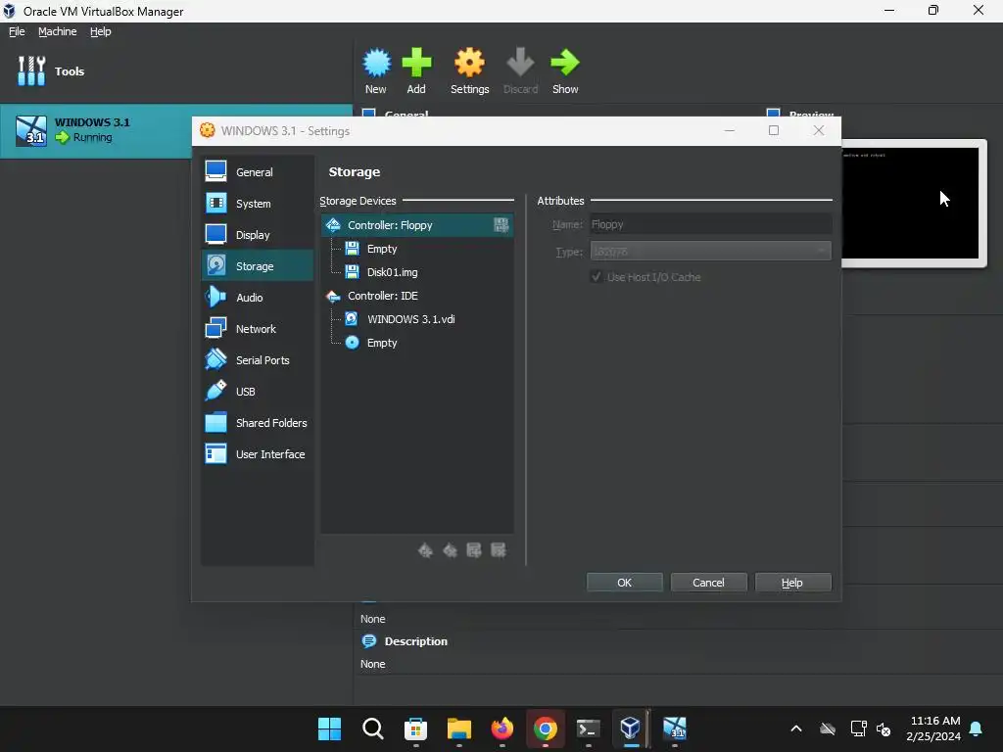Image resolution: width=1003 pixels, height=752 pixels.
Task: Toggle the Use Host I/O Cache checkbox
Action: click(597, 277)
